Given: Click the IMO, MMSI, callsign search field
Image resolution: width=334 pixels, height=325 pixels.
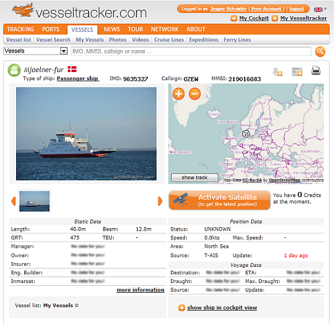Looking at the screenshot, I should (x=191, y=51).
